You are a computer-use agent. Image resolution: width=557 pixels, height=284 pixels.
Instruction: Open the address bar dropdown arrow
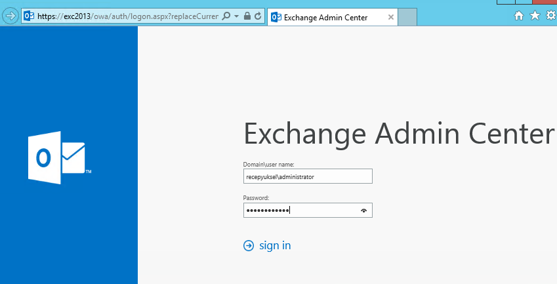[x=236, y=16]
